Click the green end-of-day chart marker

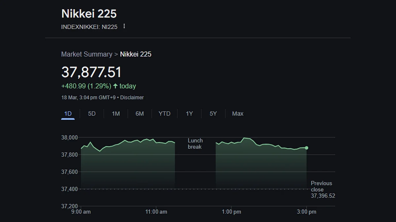(307, 148)
